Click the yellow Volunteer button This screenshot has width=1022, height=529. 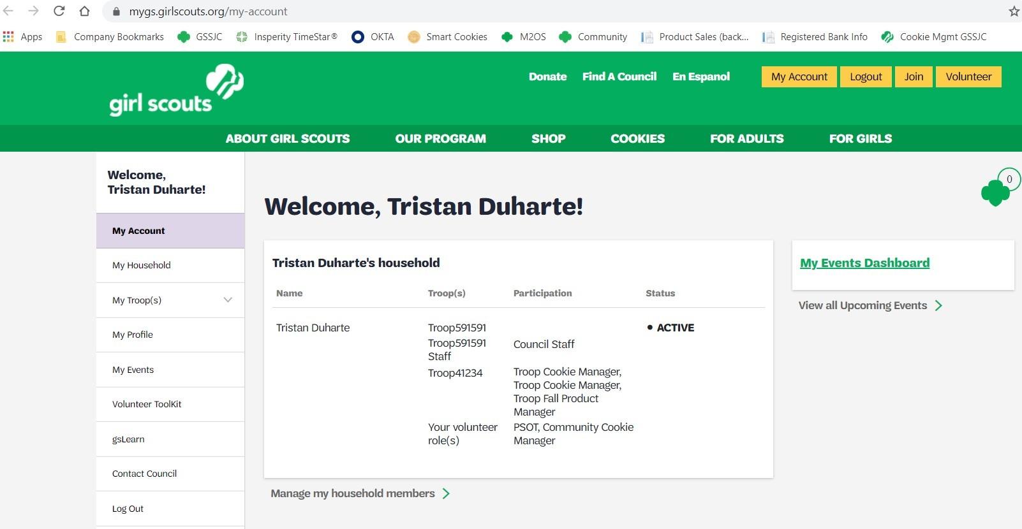pyautogui.click(x=968, y=76)
